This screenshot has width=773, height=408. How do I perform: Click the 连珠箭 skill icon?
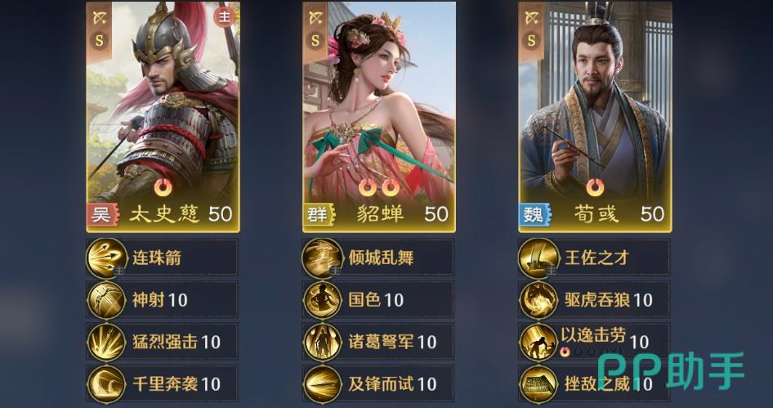[107, 258]
